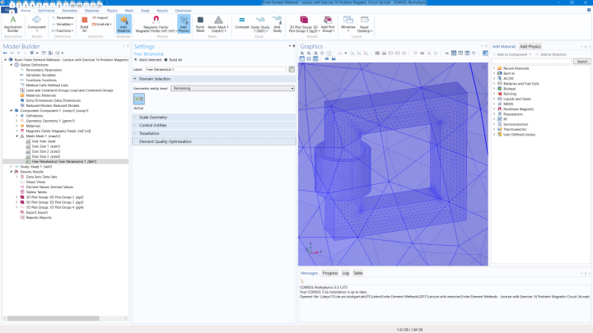Select Derived Values tree node
The height and width of the screenshot is (333, 593).
point(49,187)
